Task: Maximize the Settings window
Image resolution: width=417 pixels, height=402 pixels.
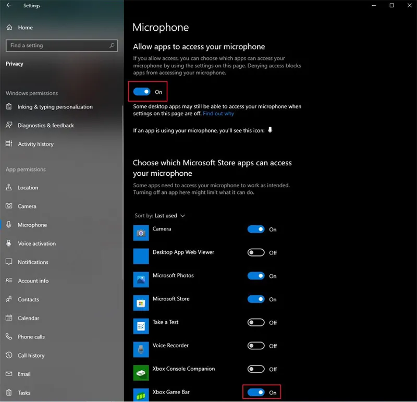Action: point(391,5)
